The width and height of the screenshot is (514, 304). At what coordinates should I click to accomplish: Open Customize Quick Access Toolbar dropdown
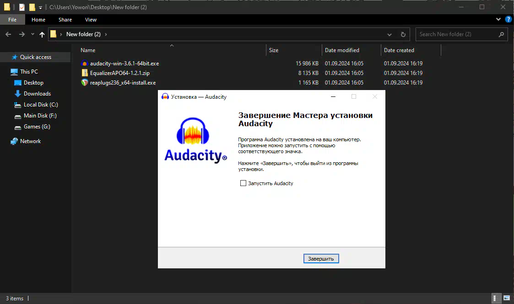[x=40, y=7]
